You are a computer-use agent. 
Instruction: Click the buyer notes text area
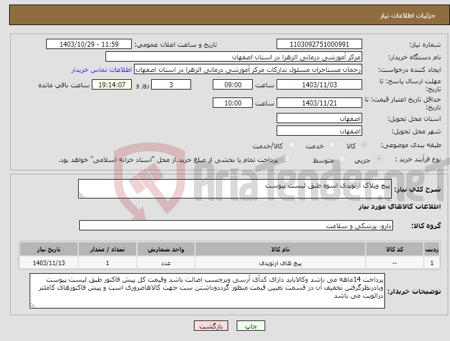coord(207,291)
